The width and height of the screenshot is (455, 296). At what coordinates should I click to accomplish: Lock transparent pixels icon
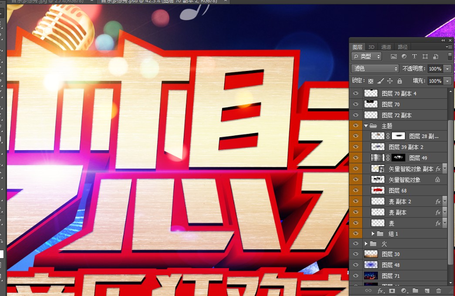[371, 81]
